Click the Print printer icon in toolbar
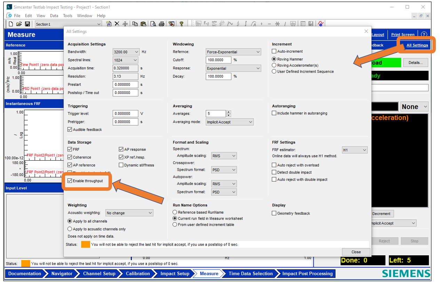Screen dimensions: 440x282 (x=161, y=24)
